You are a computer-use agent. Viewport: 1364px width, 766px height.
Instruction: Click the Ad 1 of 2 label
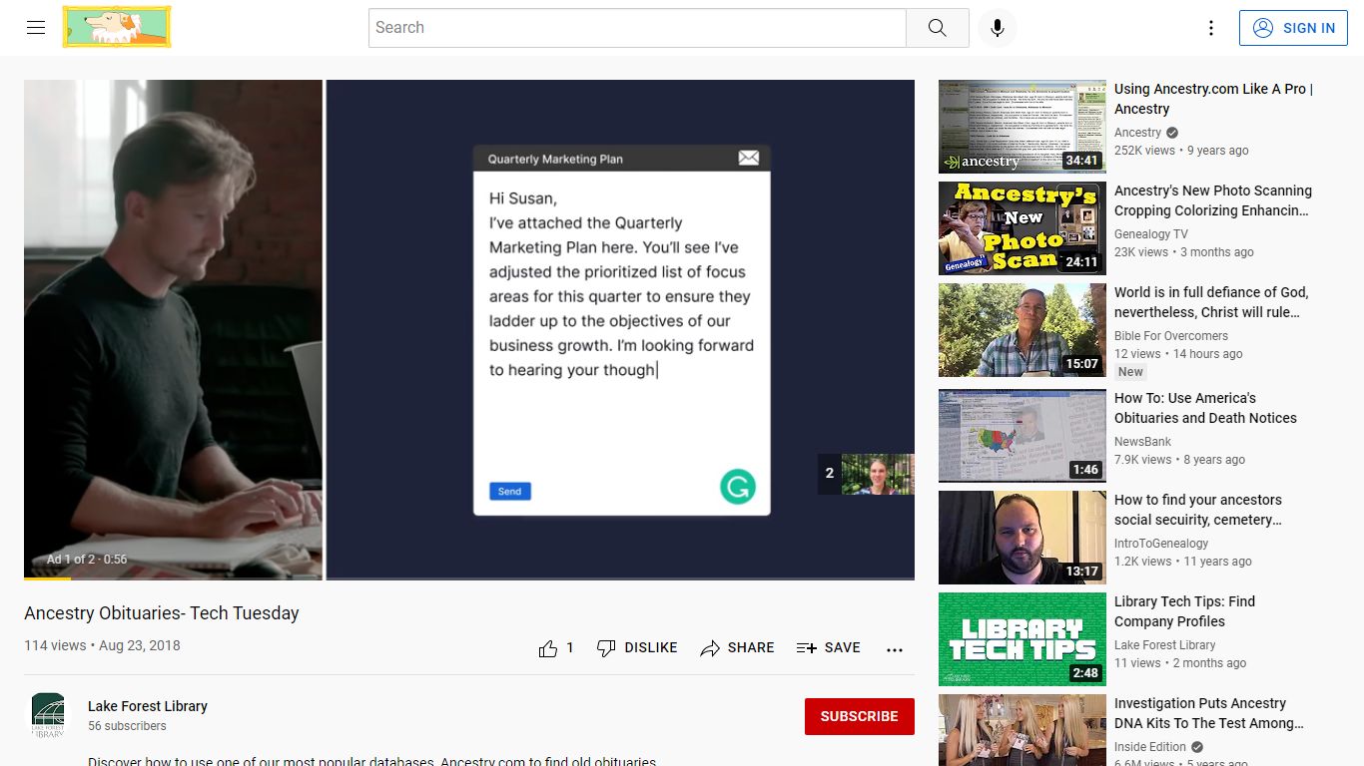(87, 560)
